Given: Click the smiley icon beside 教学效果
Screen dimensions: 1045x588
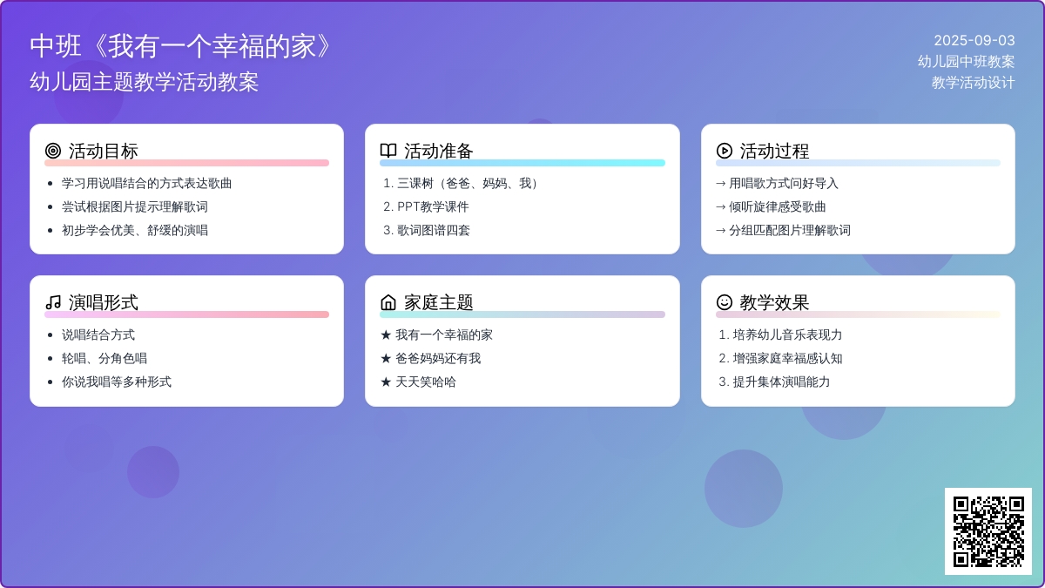Looking at the screenshot, I should 725,302.
